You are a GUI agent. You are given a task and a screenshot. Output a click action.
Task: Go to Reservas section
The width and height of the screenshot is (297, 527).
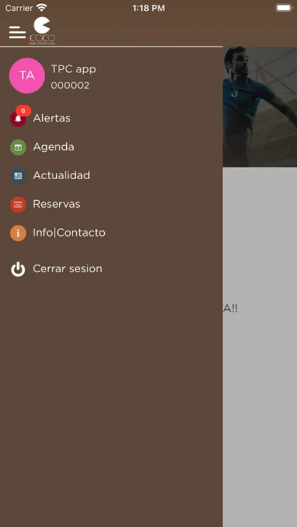[x=56, y=204]
